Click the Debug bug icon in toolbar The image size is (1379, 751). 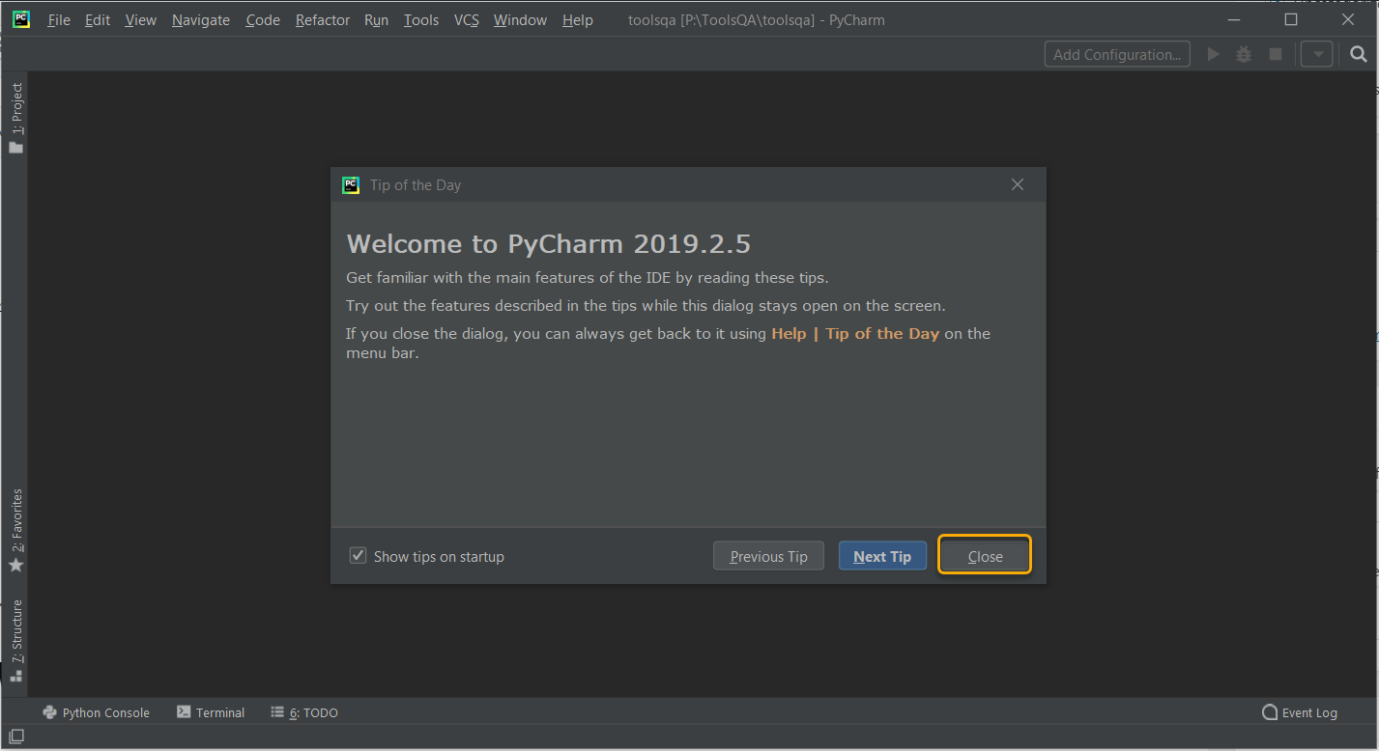[1244, 54]
